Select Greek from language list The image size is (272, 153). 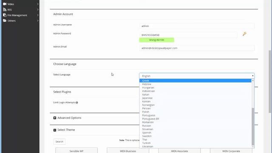195,81
